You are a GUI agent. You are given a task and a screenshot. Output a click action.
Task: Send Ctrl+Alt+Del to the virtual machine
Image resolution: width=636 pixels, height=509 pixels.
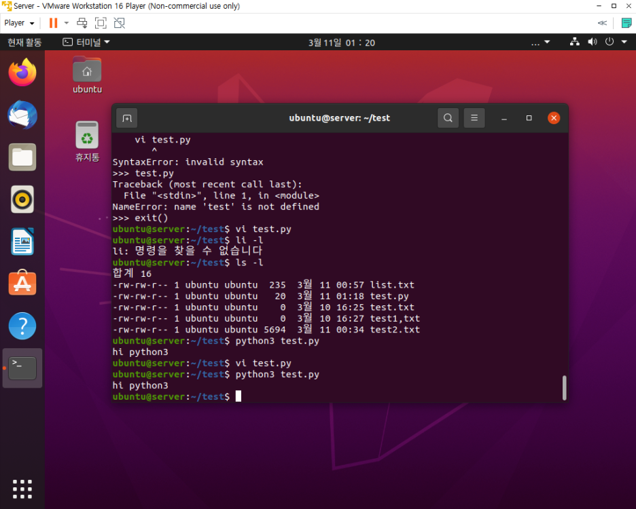point(82,23)
